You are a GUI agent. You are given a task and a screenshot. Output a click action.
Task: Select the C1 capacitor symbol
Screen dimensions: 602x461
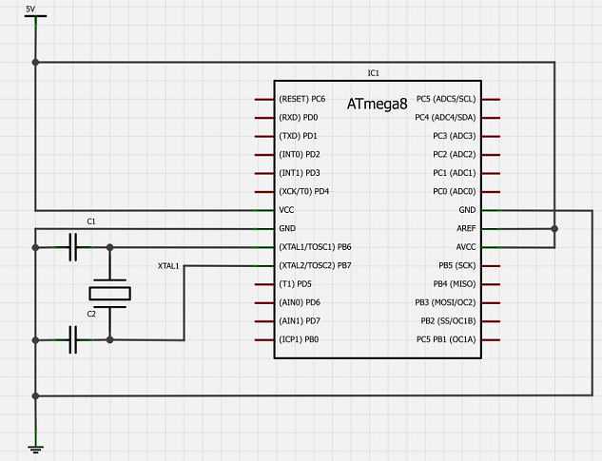click(x=73, y=247)
